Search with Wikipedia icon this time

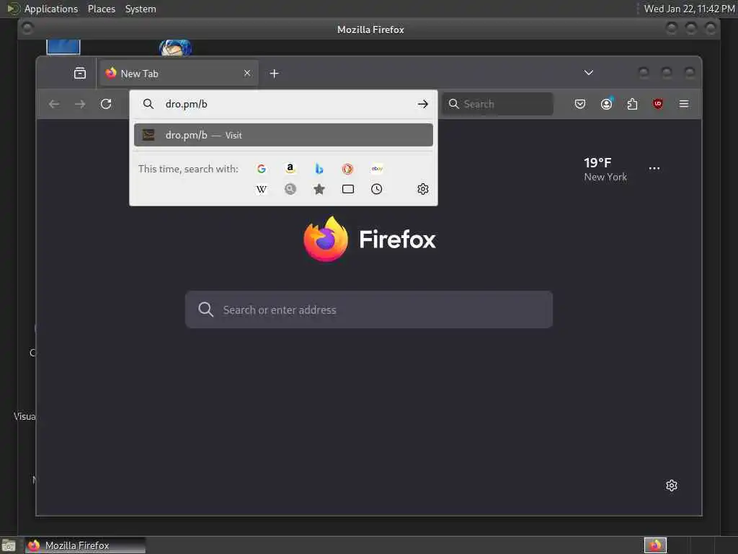(261, 189)
